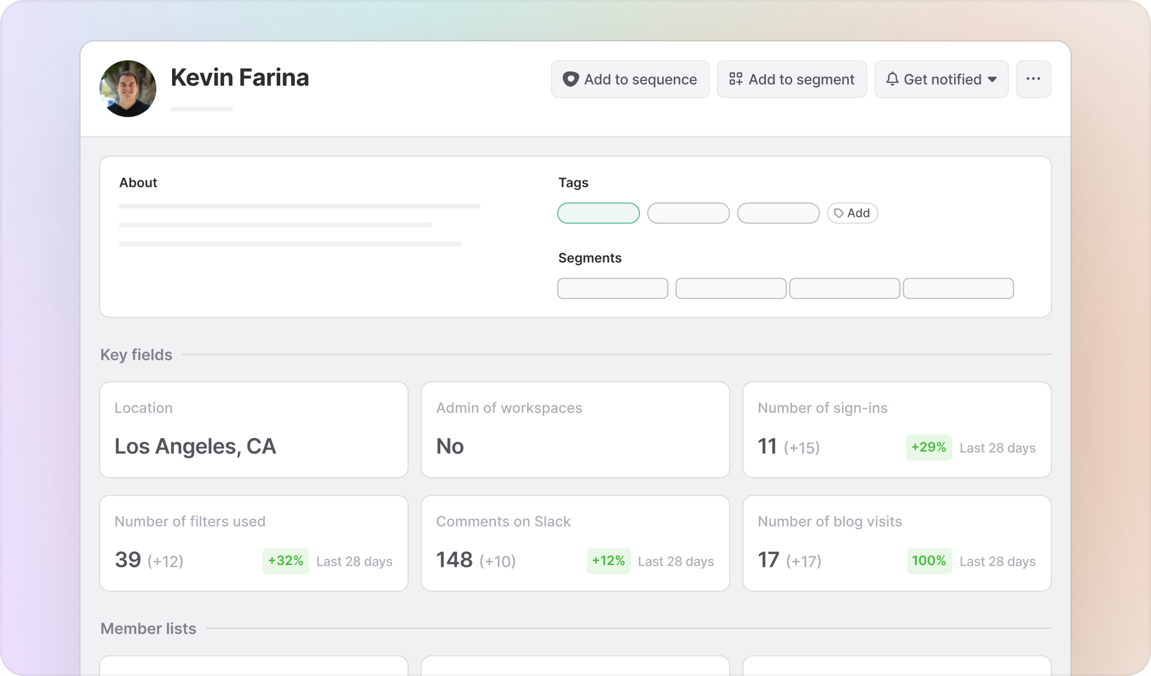Open the three-dots more options menu
Image resolution: width=1151 pixels, height=676 pixels.
click(x=1033, y=79)
